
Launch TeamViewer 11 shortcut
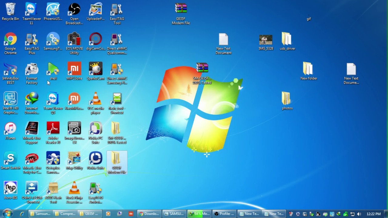click(32, 14)
